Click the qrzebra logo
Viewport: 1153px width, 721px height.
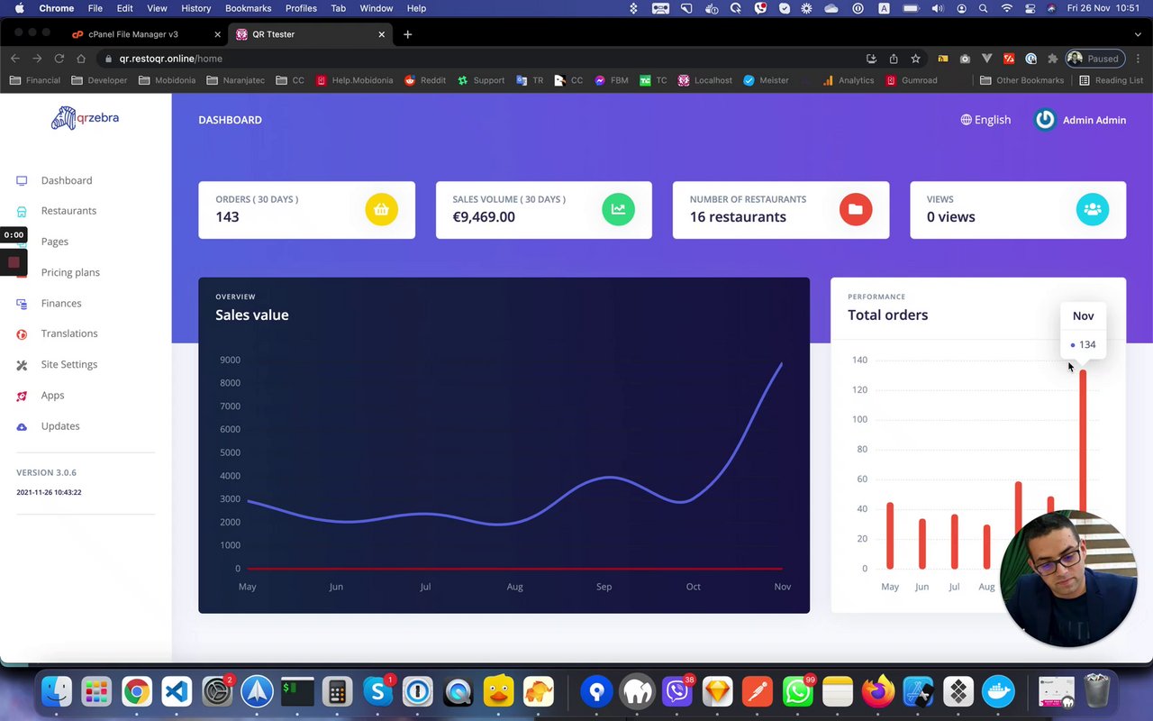pos(85,118)
